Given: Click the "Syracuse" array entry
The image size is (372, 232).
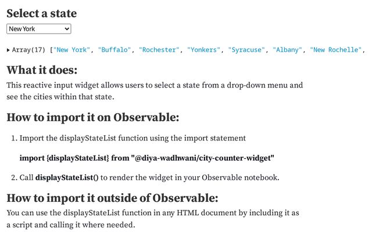Looking at the screenshot, I should [248, 50].
